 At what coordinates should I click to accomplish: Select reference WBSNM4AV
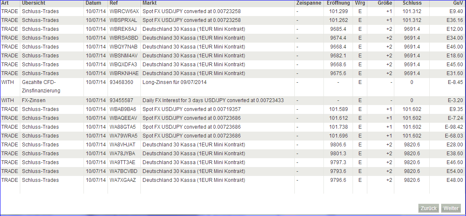(x=124, y=56)
